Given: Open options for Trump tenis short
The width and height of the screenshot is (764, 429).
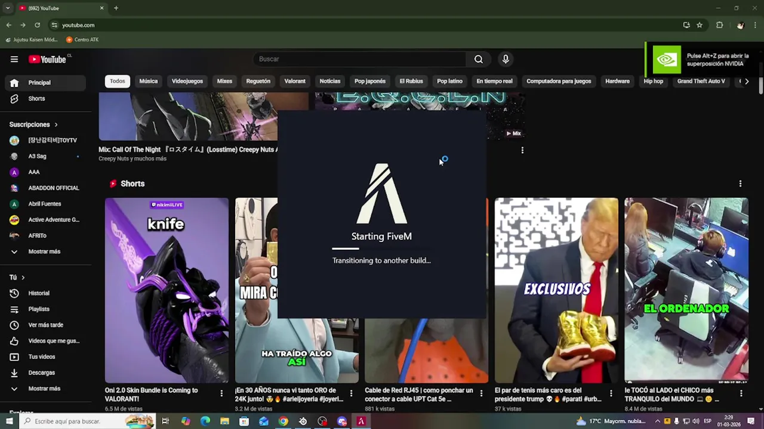Looking at the screenshot, I should (x=611, y=393).
